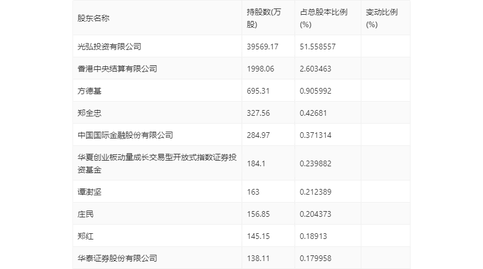Select shareholder 香港中央结算有限公司
The height and width of the screenshot is (269, 483).
click(118, 69)
